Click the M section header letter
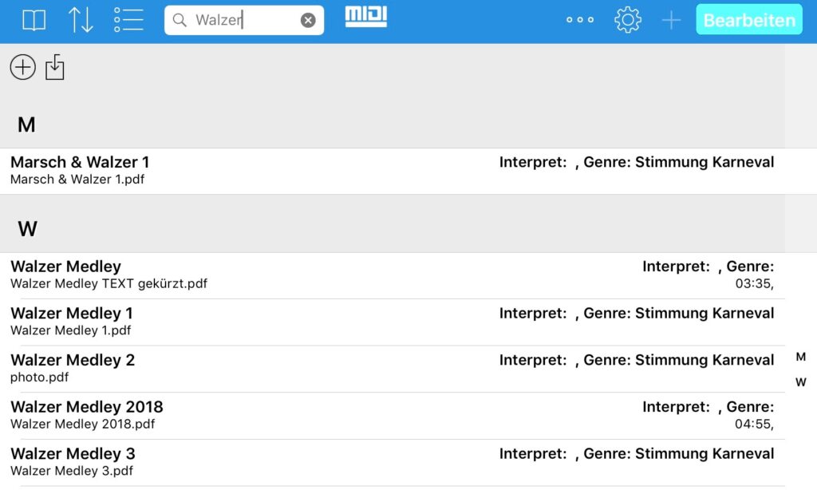Screen dimensions: 817x490 tap(26, 125)
